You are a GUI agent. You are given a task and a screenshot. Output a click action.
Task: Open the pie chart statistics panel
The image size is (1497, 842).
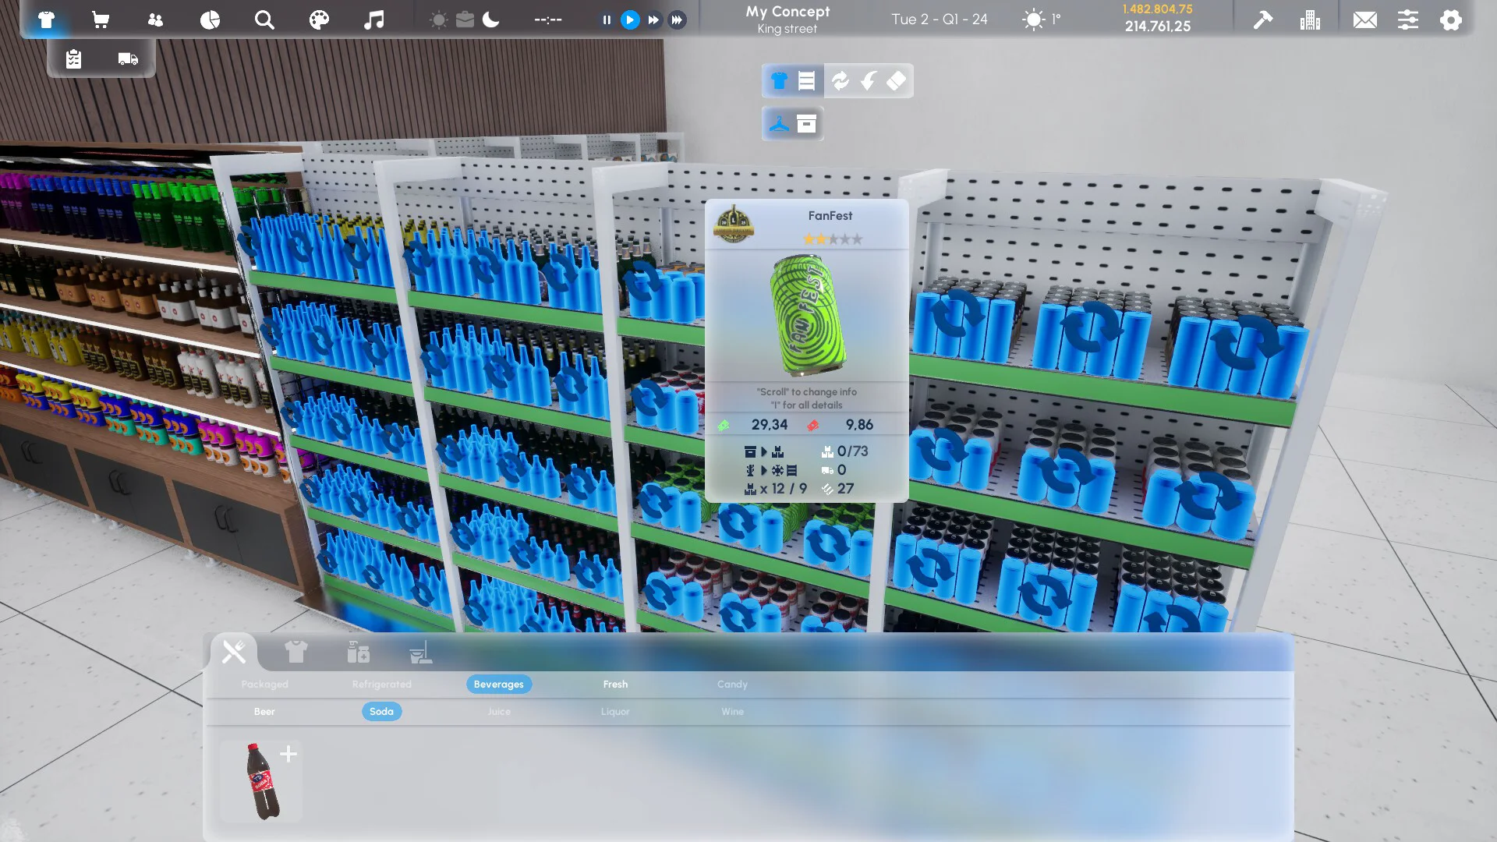210,19
